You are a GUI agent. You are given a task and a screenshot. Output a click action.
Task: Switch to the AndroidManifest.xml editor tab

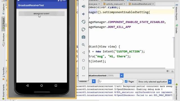point(141,4)
